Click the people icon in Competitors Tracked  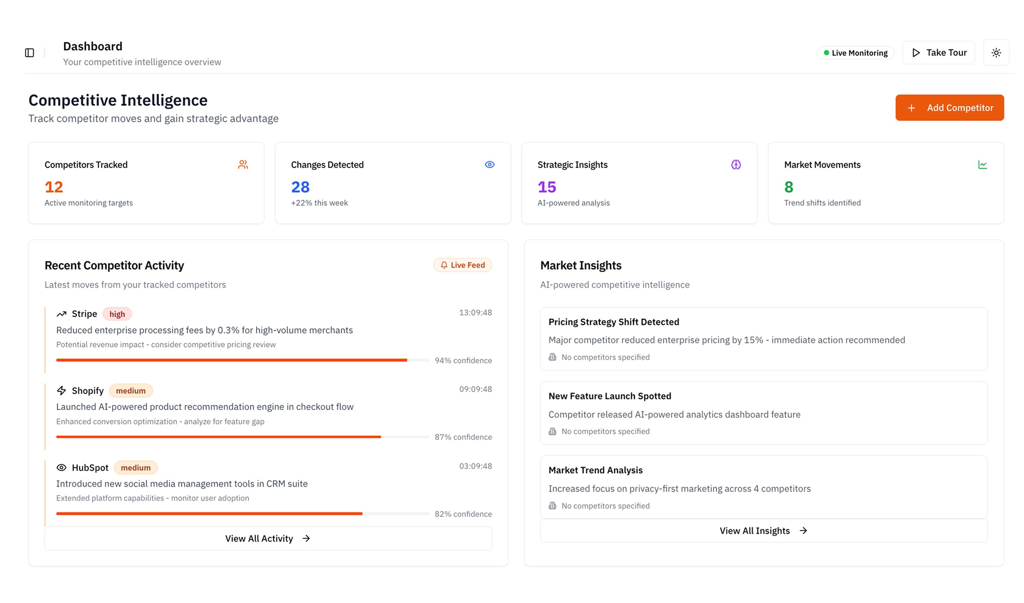243,165
